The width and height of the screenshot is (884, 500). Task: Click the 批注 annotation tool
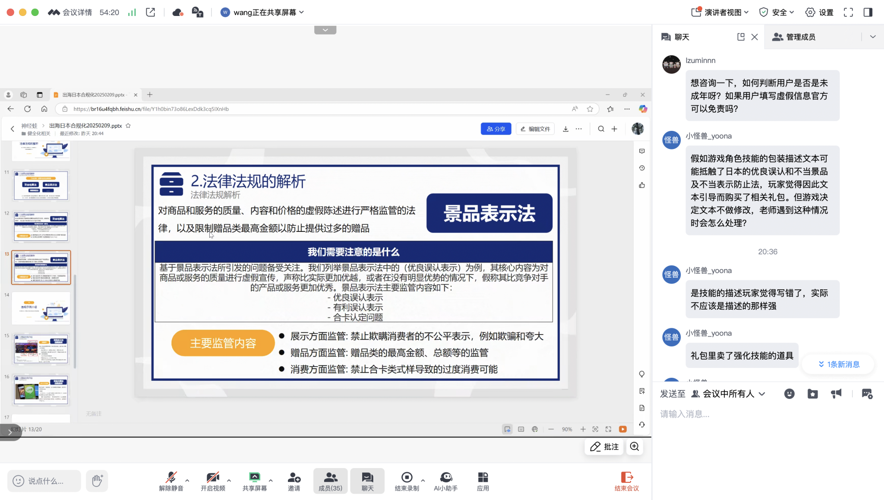click(x=604, y=446)
